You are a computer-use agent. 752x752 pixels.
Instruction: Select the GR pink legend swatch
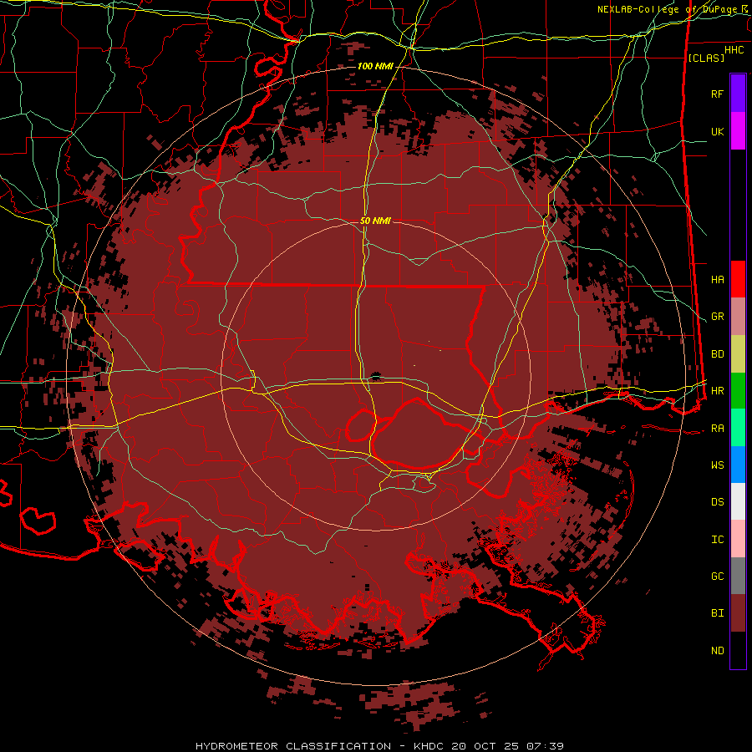click(x=738, y=317)
